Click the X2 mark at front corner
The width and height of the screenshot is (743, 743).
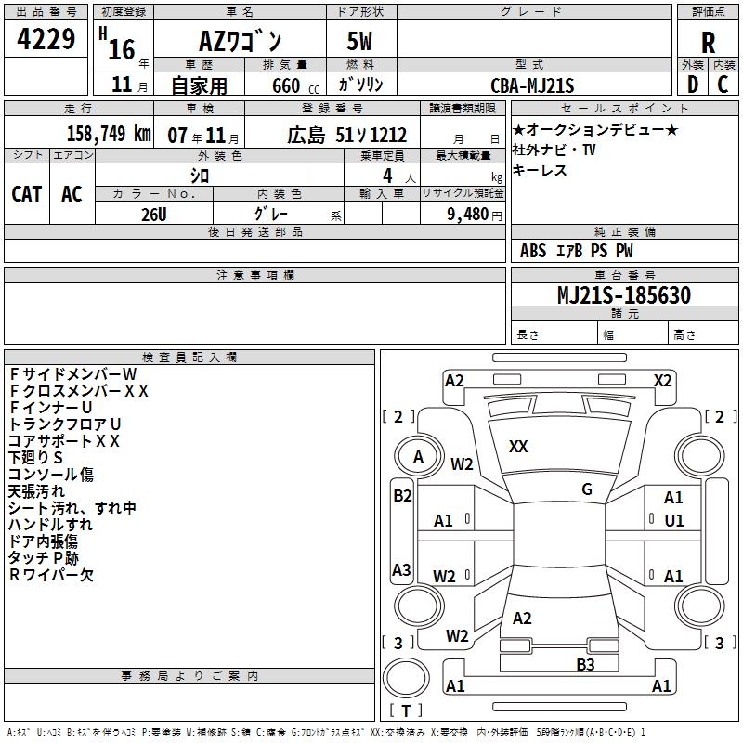coord(662,381)
